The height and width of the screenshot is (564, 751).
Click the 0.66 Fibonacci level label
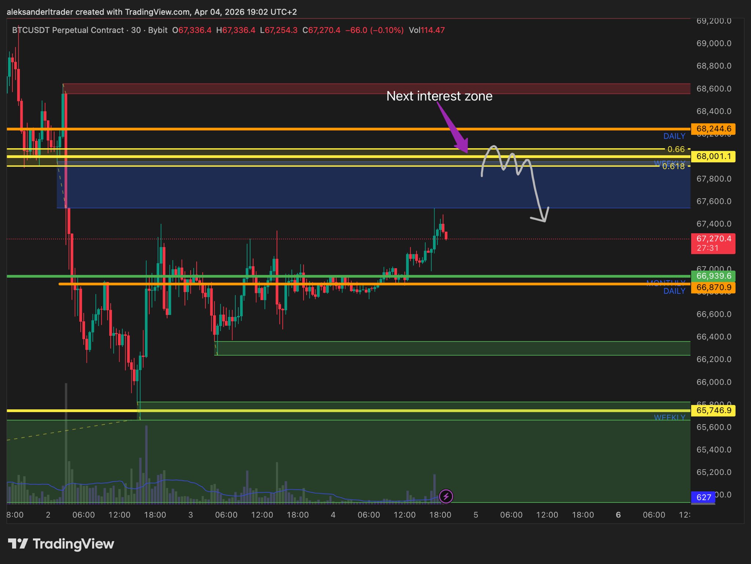(x=675, y=149)
